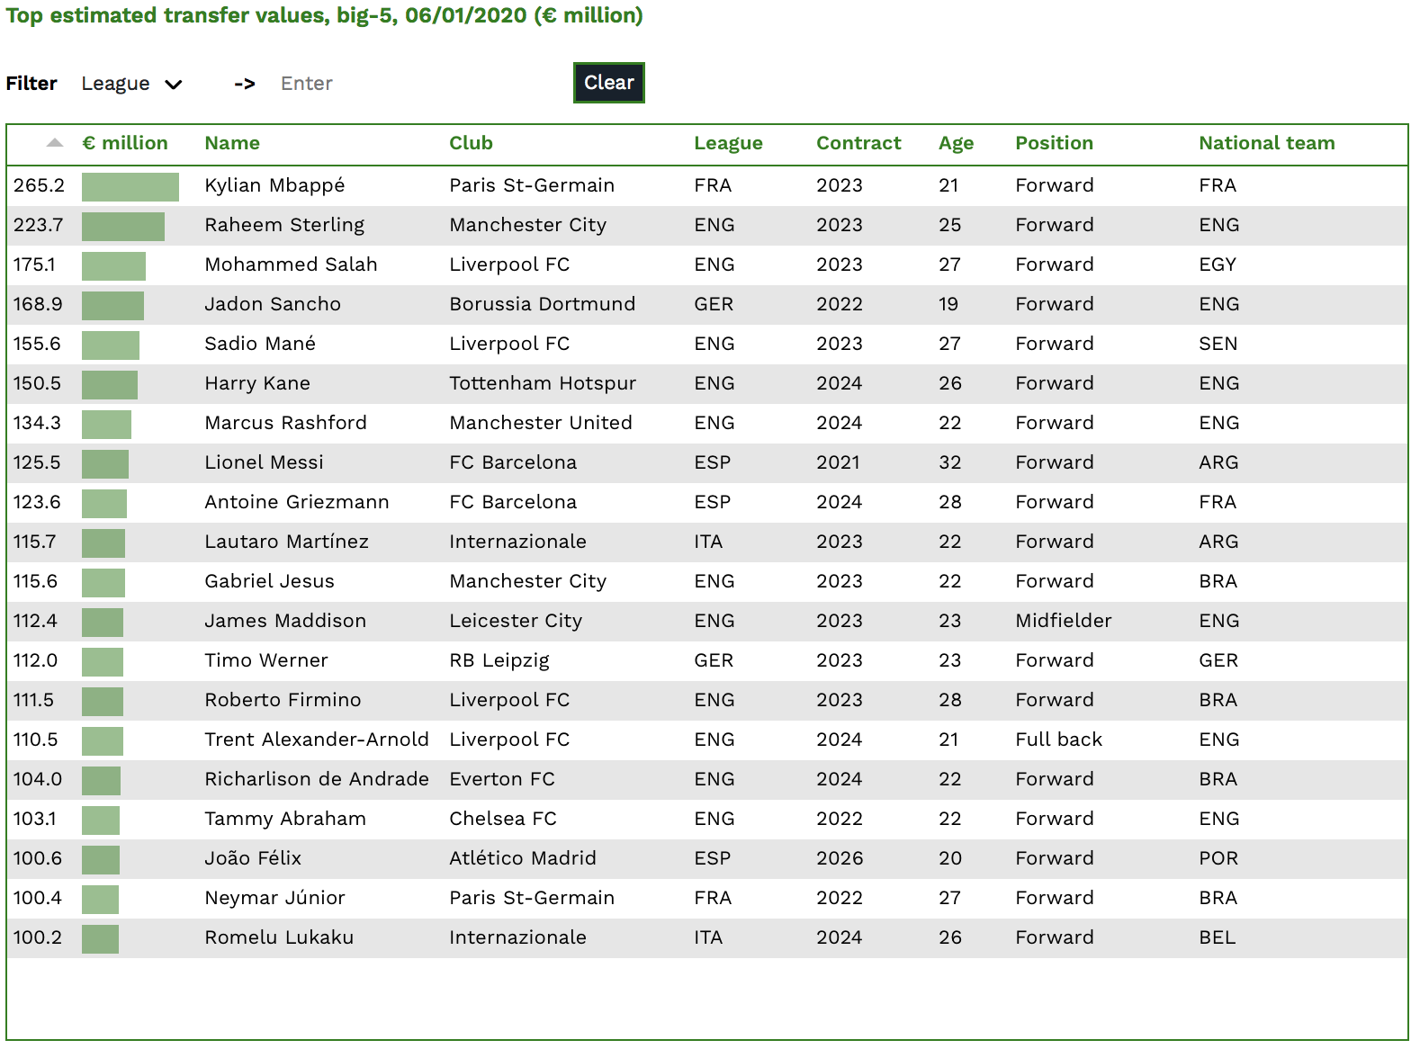
Task: Click national team EGY for Mohammed Salah
Action: click(x=1218, y=264)
